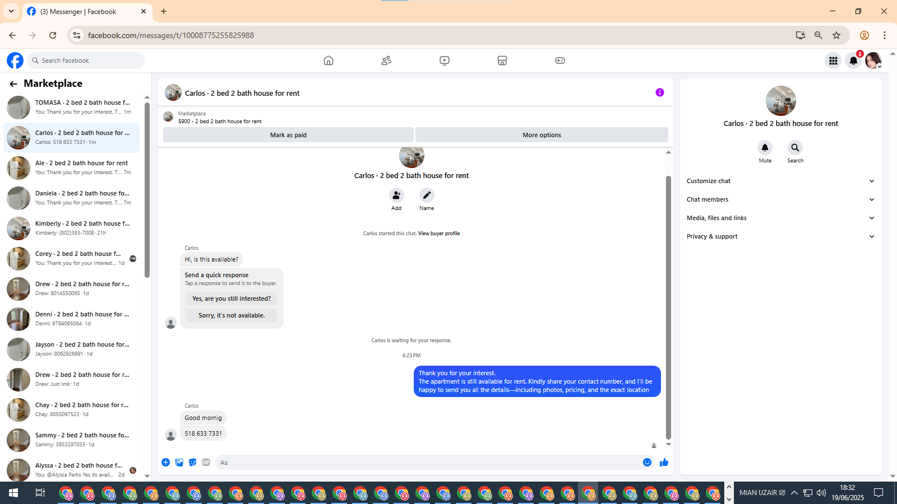The width and height of the screenshot is (897, 504).
Task: Click the back arrow next to Marketplace
Action: [13, 84]
